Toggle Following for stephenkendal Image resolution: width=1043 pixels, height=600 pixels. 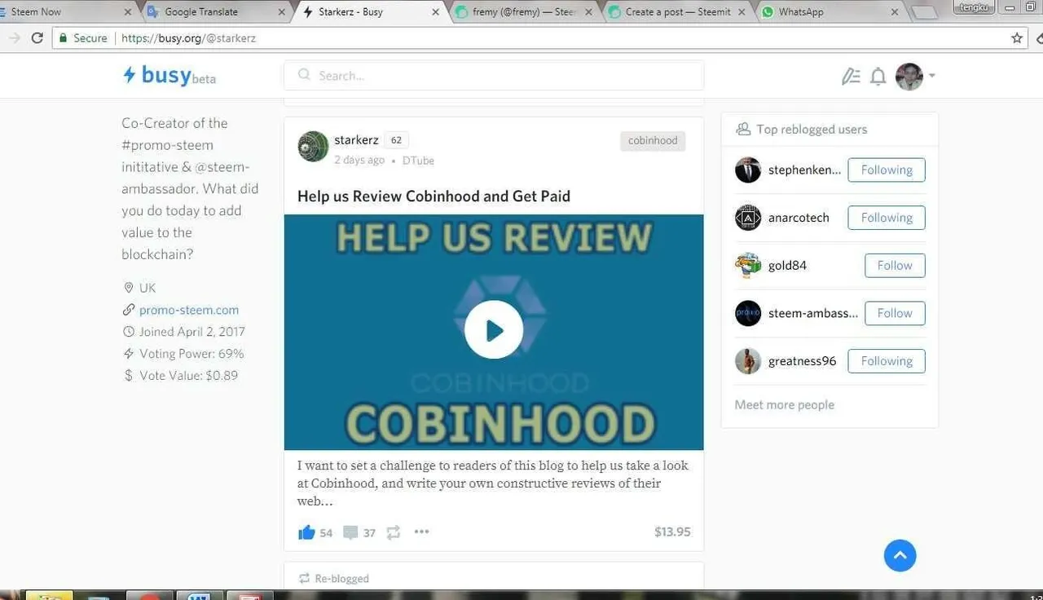point(887,170)
